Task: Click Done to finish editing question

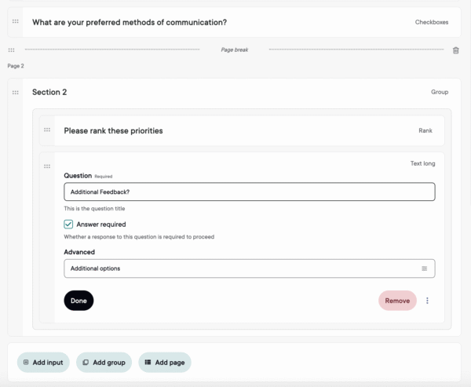Action: coord(78,301)
